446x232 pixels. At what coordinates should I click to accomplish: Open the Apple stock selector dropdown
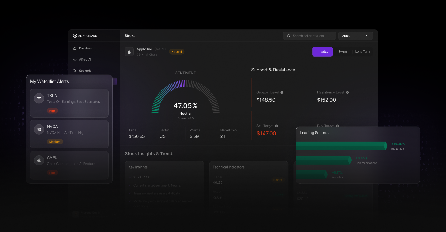355,36
